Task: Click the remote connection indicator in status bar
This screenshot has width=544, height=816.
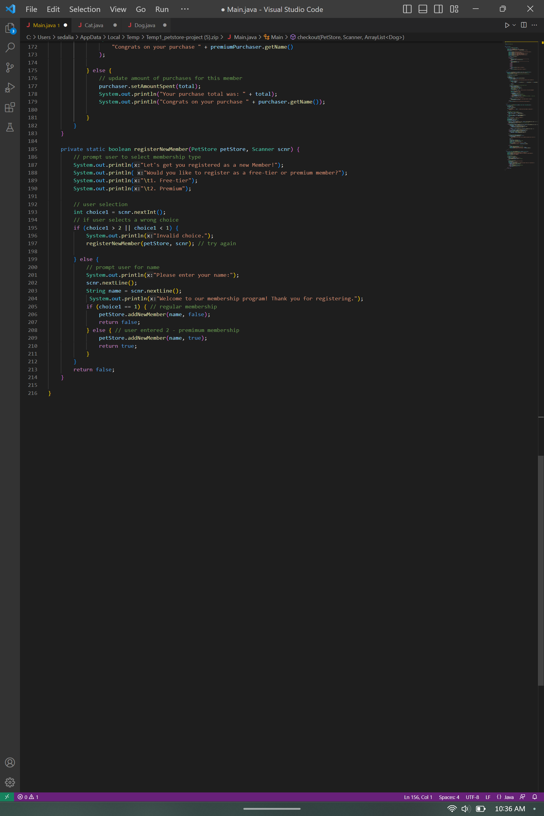Action: (6, 797)
